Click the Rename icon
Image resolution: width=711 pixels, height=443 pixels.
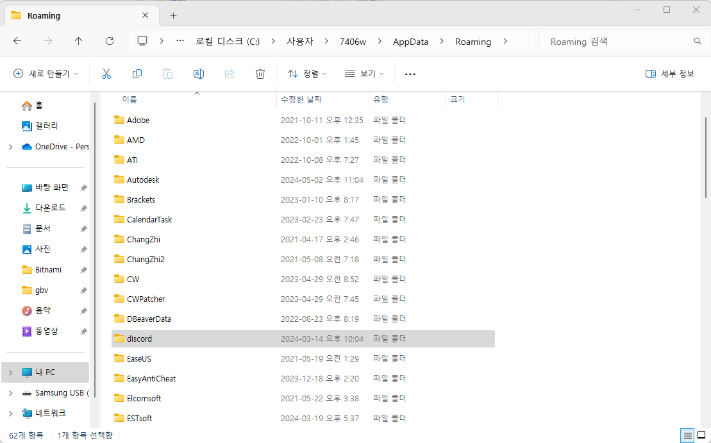pos(199,74)
